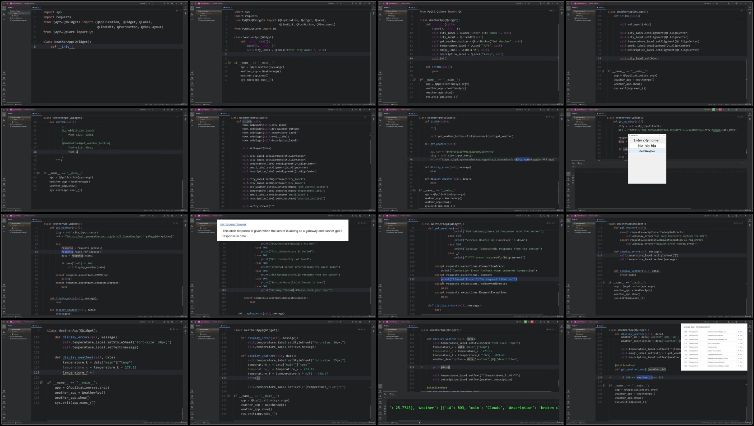
Task: Select 'main' Run tab in 'Clouds' console frame
Action: pyautogui.click(x=392, y=394)
